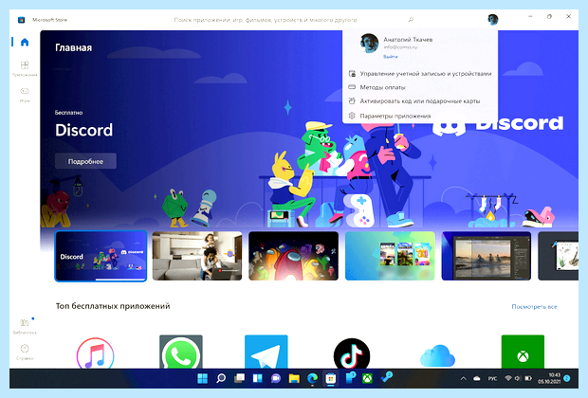Screen dimensions: 588x398
Task: Click the Windows Start button on the taskbar
Action: click(203, 378)
